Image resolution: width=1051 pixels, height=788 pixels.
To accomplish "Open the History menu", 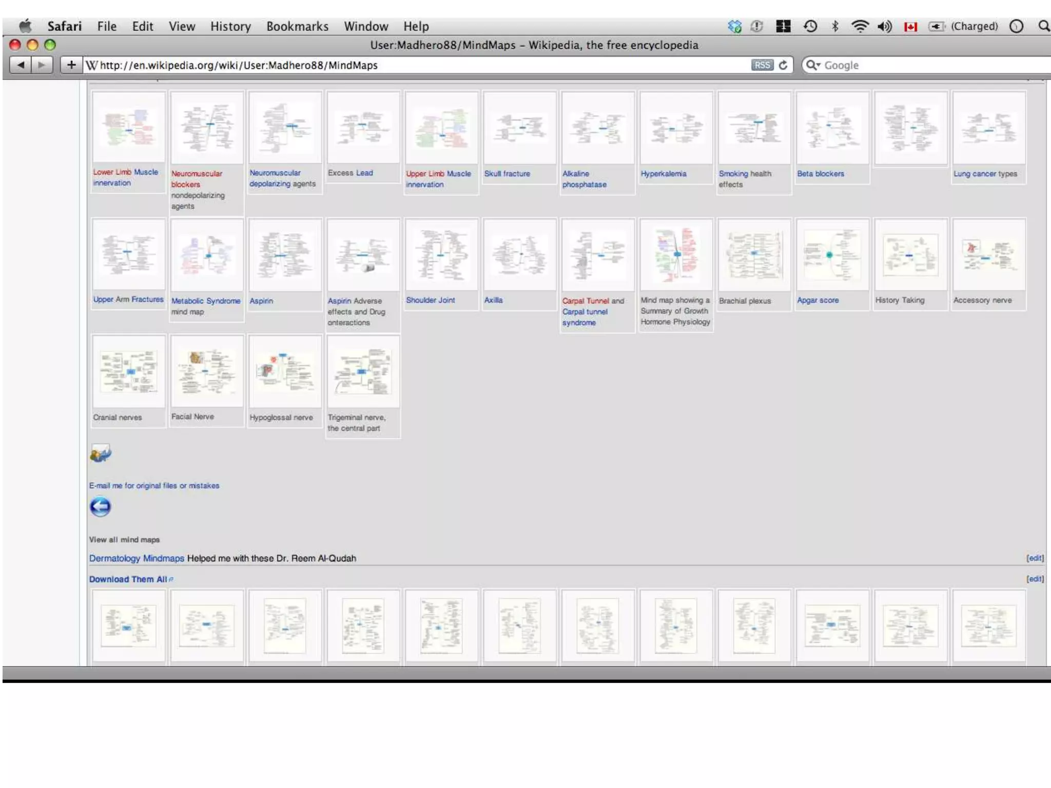I will (x=230, y=26).
